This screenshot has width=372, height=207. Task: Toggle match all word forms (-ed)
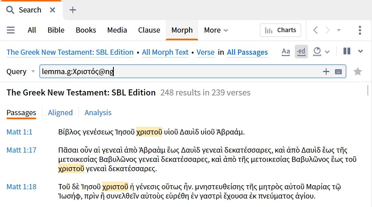[x=301, y=52]
